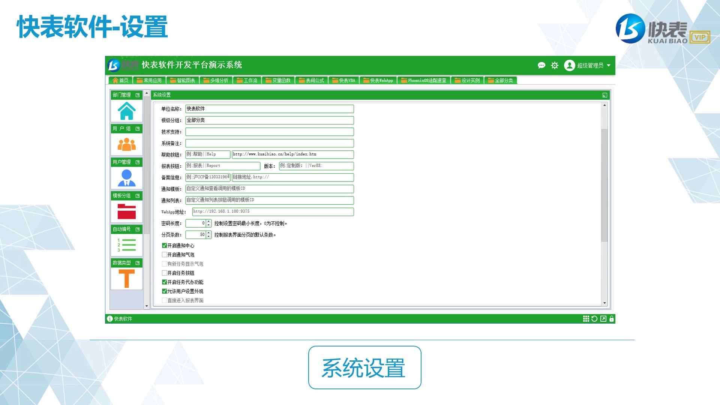720x405 pixels.
Task: Expand the 部门管理 panel header icon
Action: coord(138,95)
